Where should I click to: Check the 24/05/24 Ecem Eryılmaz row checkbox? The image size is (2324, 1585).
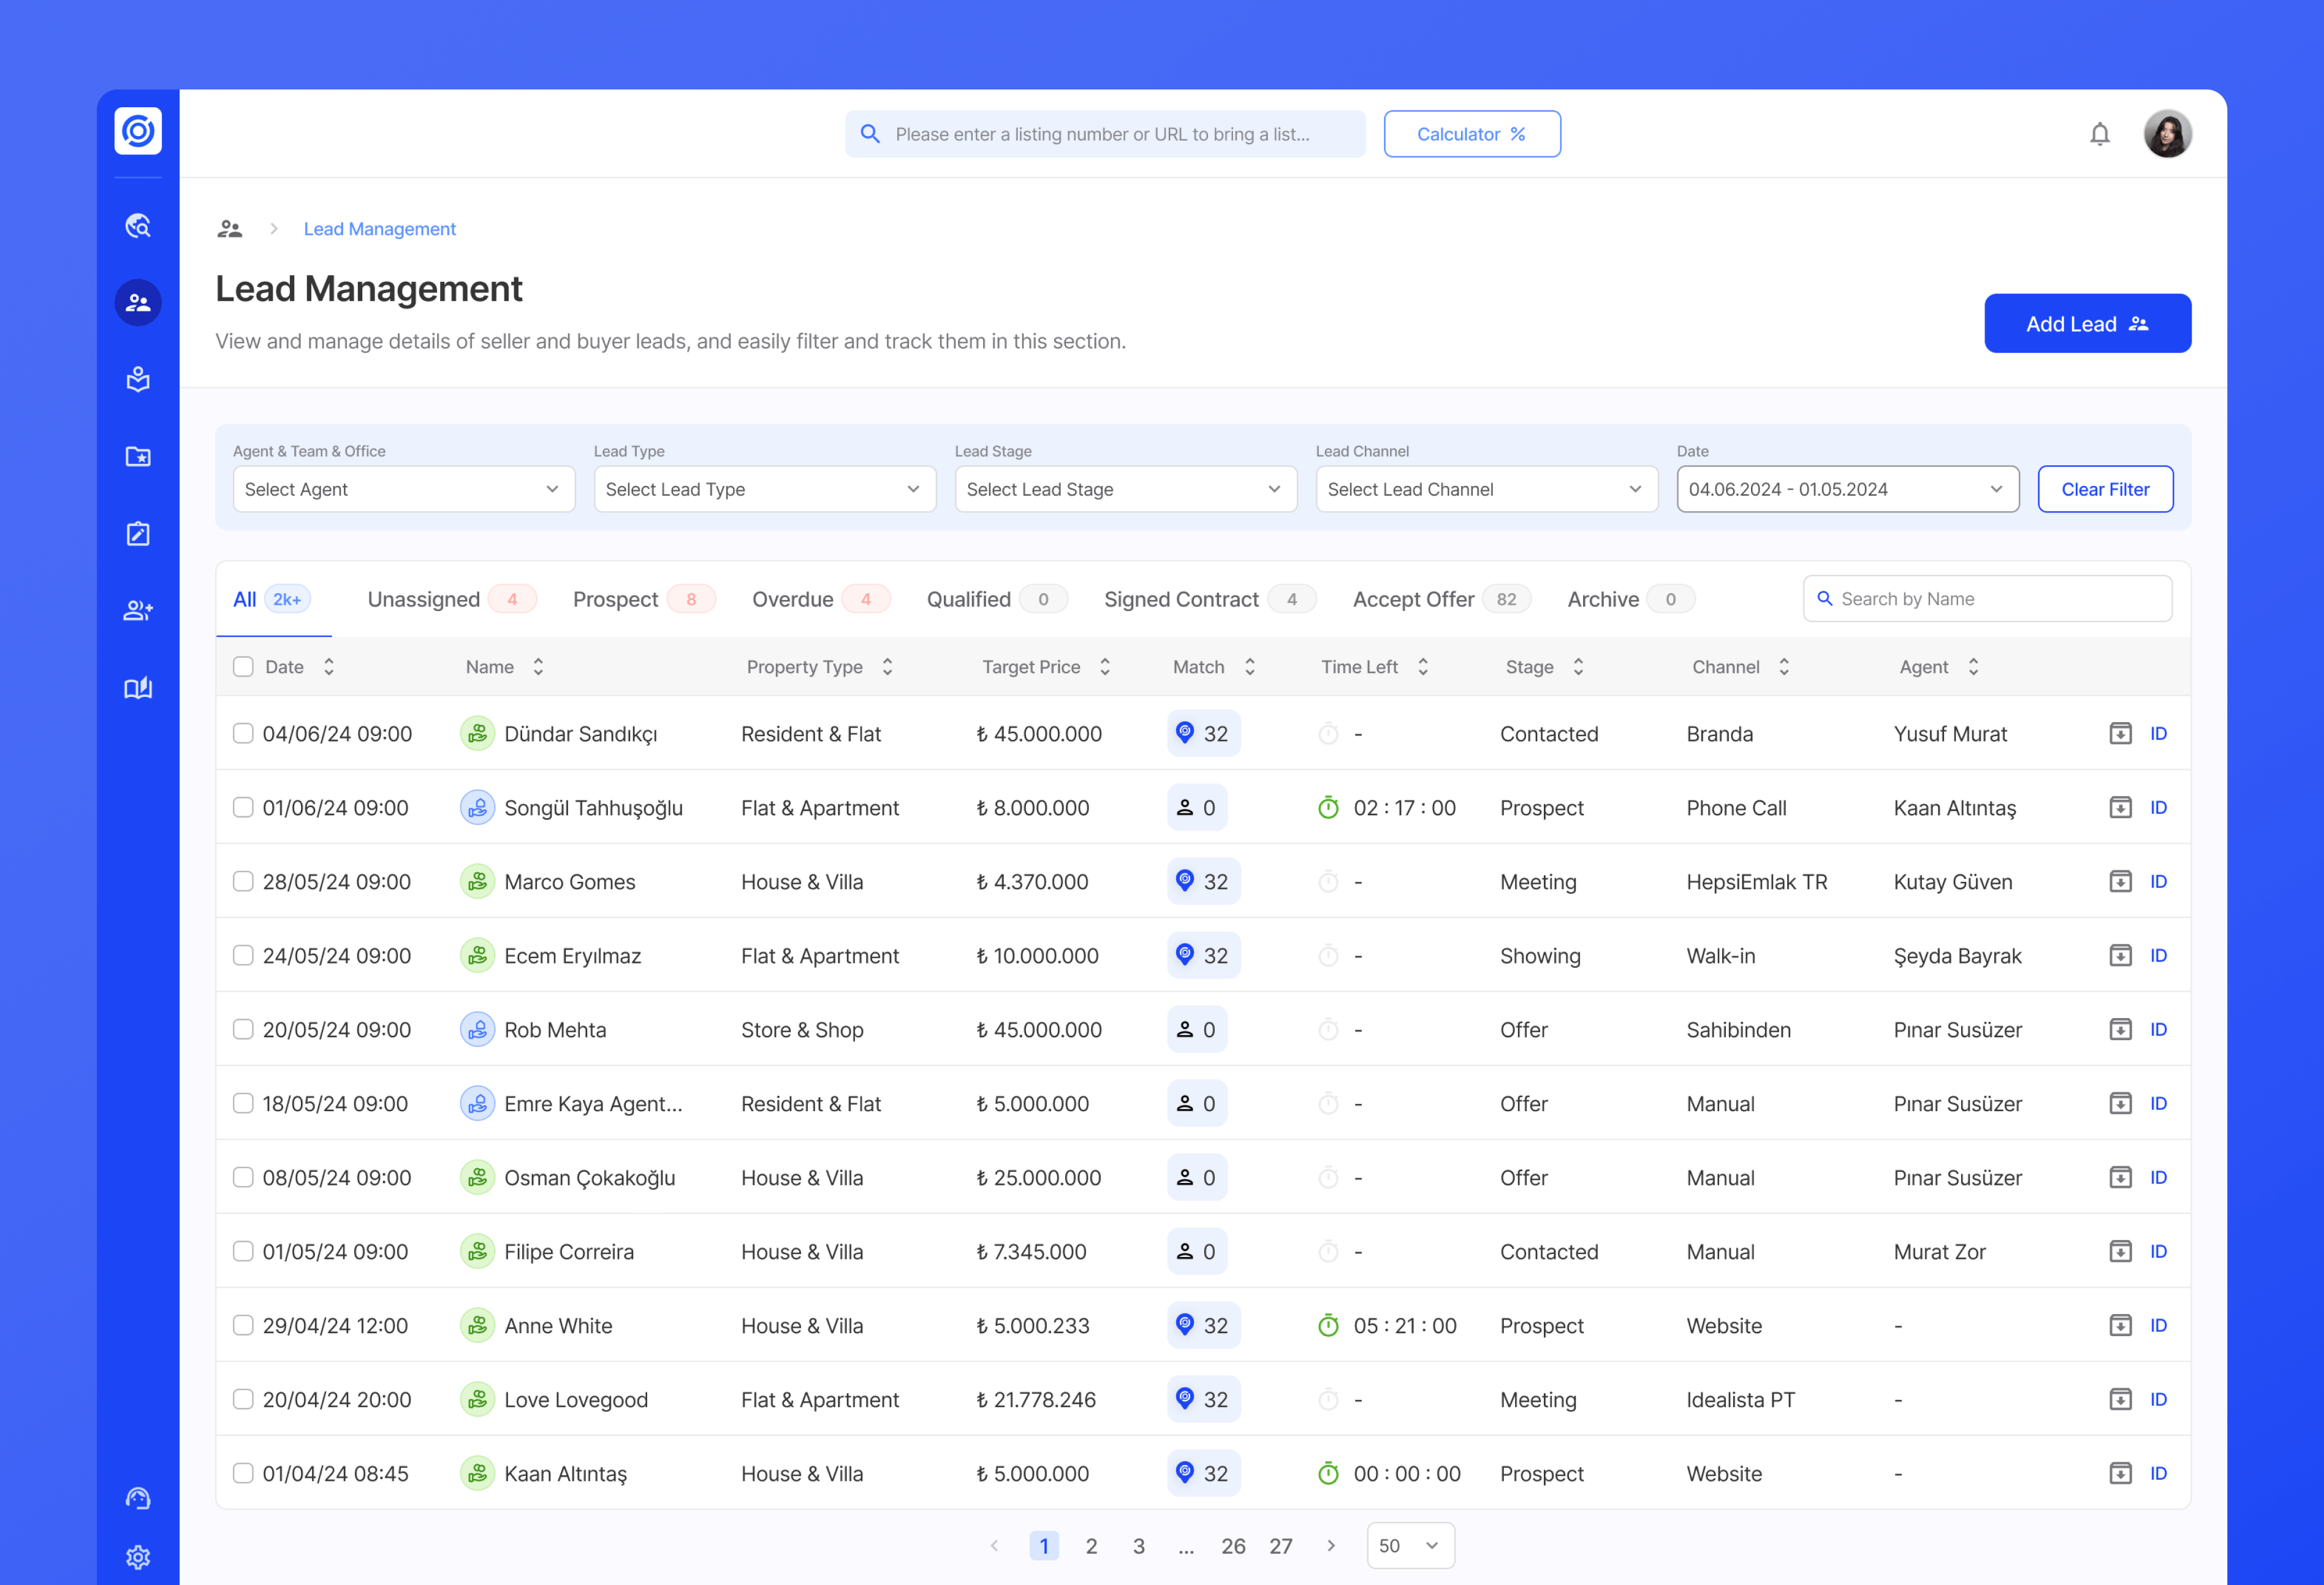coord(243,955)
